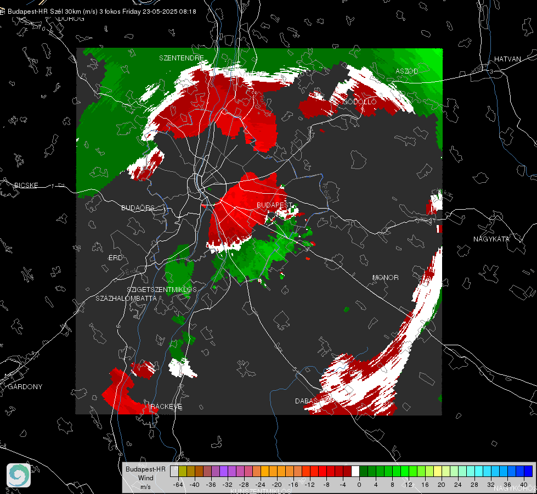Click the BICSKE label
The image size is (537, 494).
tap(26, 185)
